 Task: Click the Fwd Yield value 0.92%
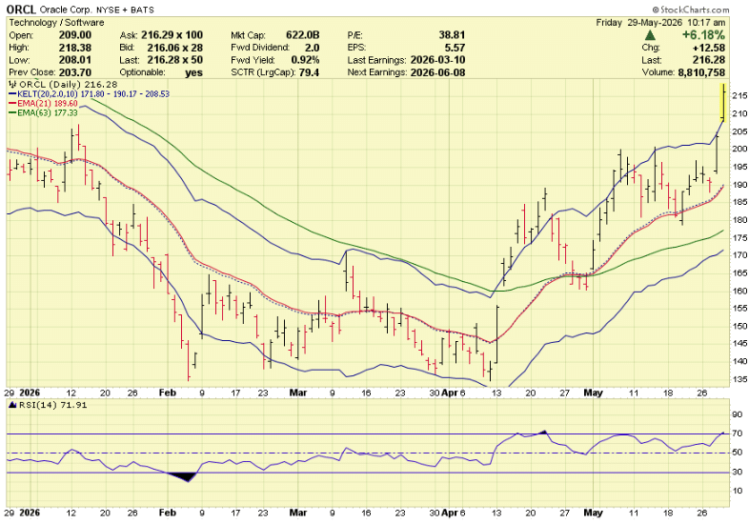(305, 60)
